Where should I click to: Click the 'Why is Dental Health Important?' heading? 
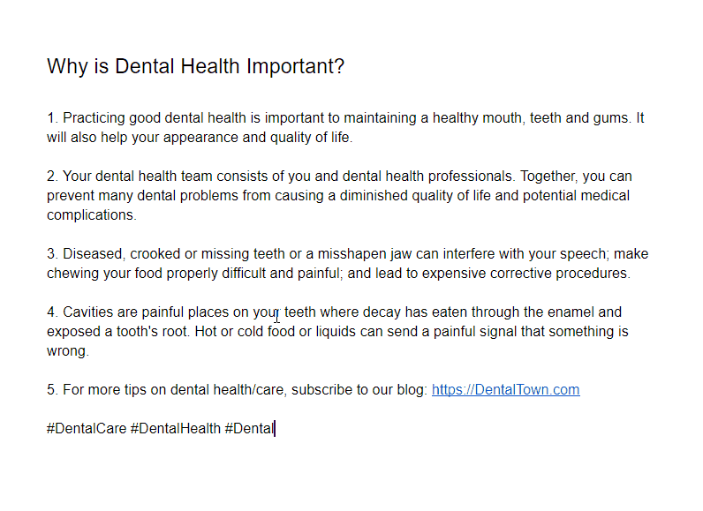pos(195,66)
